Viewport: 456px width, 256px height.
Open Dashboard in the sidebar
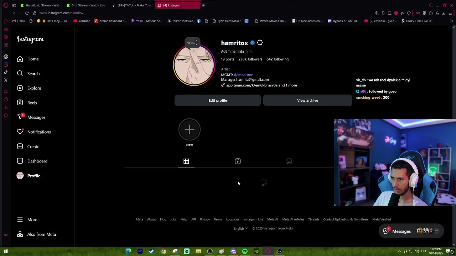coord(32,161)
